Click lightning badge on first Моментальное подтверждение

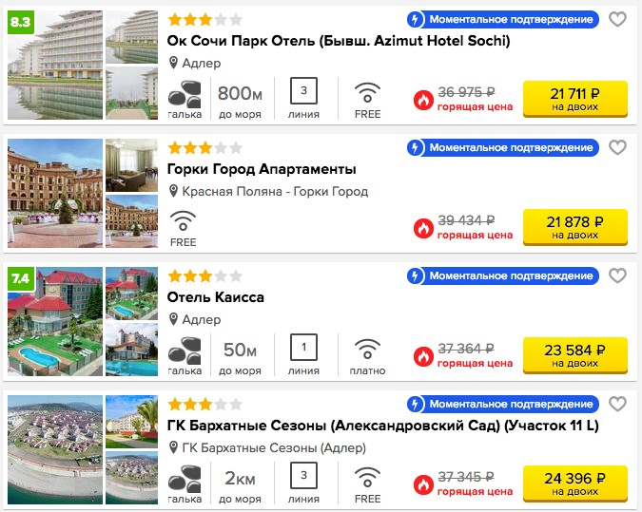coord(416,19)
